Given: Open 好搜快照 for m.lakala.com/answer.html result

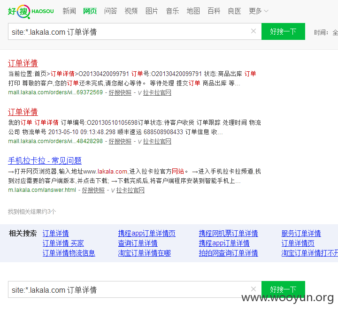Looking at the screenshot, I should (x=93, y=190).
